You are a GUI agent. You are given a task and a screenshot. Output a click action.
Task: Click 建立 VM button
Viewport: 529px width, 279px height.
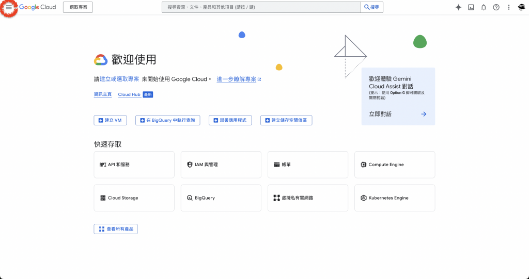coord(111,120)
